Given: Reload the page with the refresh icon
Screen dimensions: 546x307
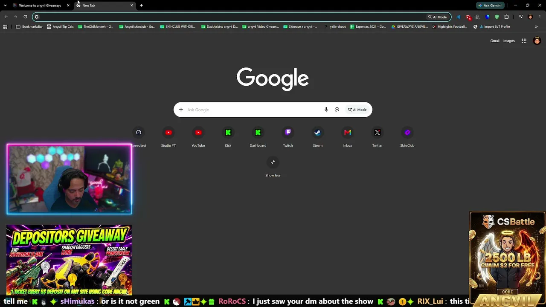Looking at the screenshot, I should [25, 17].
